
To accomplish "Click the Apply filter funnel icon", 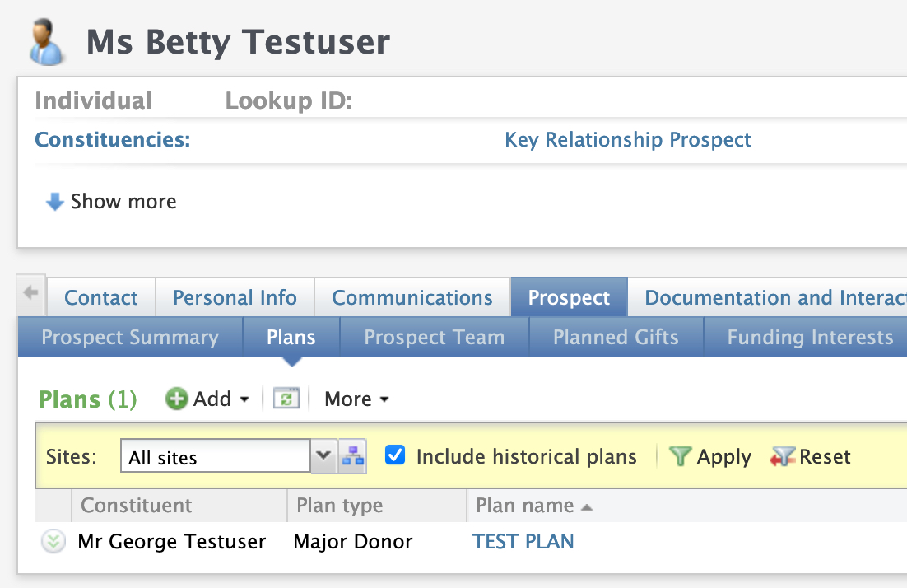I will [679, 457].
